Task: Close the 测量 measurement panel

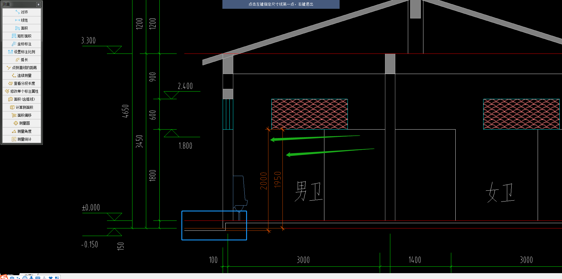Action: (38, 4)
